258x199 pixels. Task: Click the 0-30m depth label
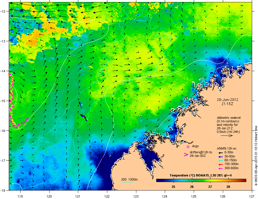pos(229,152)
